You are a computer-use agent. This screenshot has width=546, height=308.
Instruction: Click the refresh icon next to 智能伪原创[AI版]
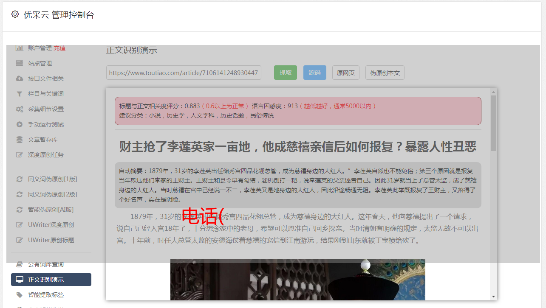coord(20,210)
